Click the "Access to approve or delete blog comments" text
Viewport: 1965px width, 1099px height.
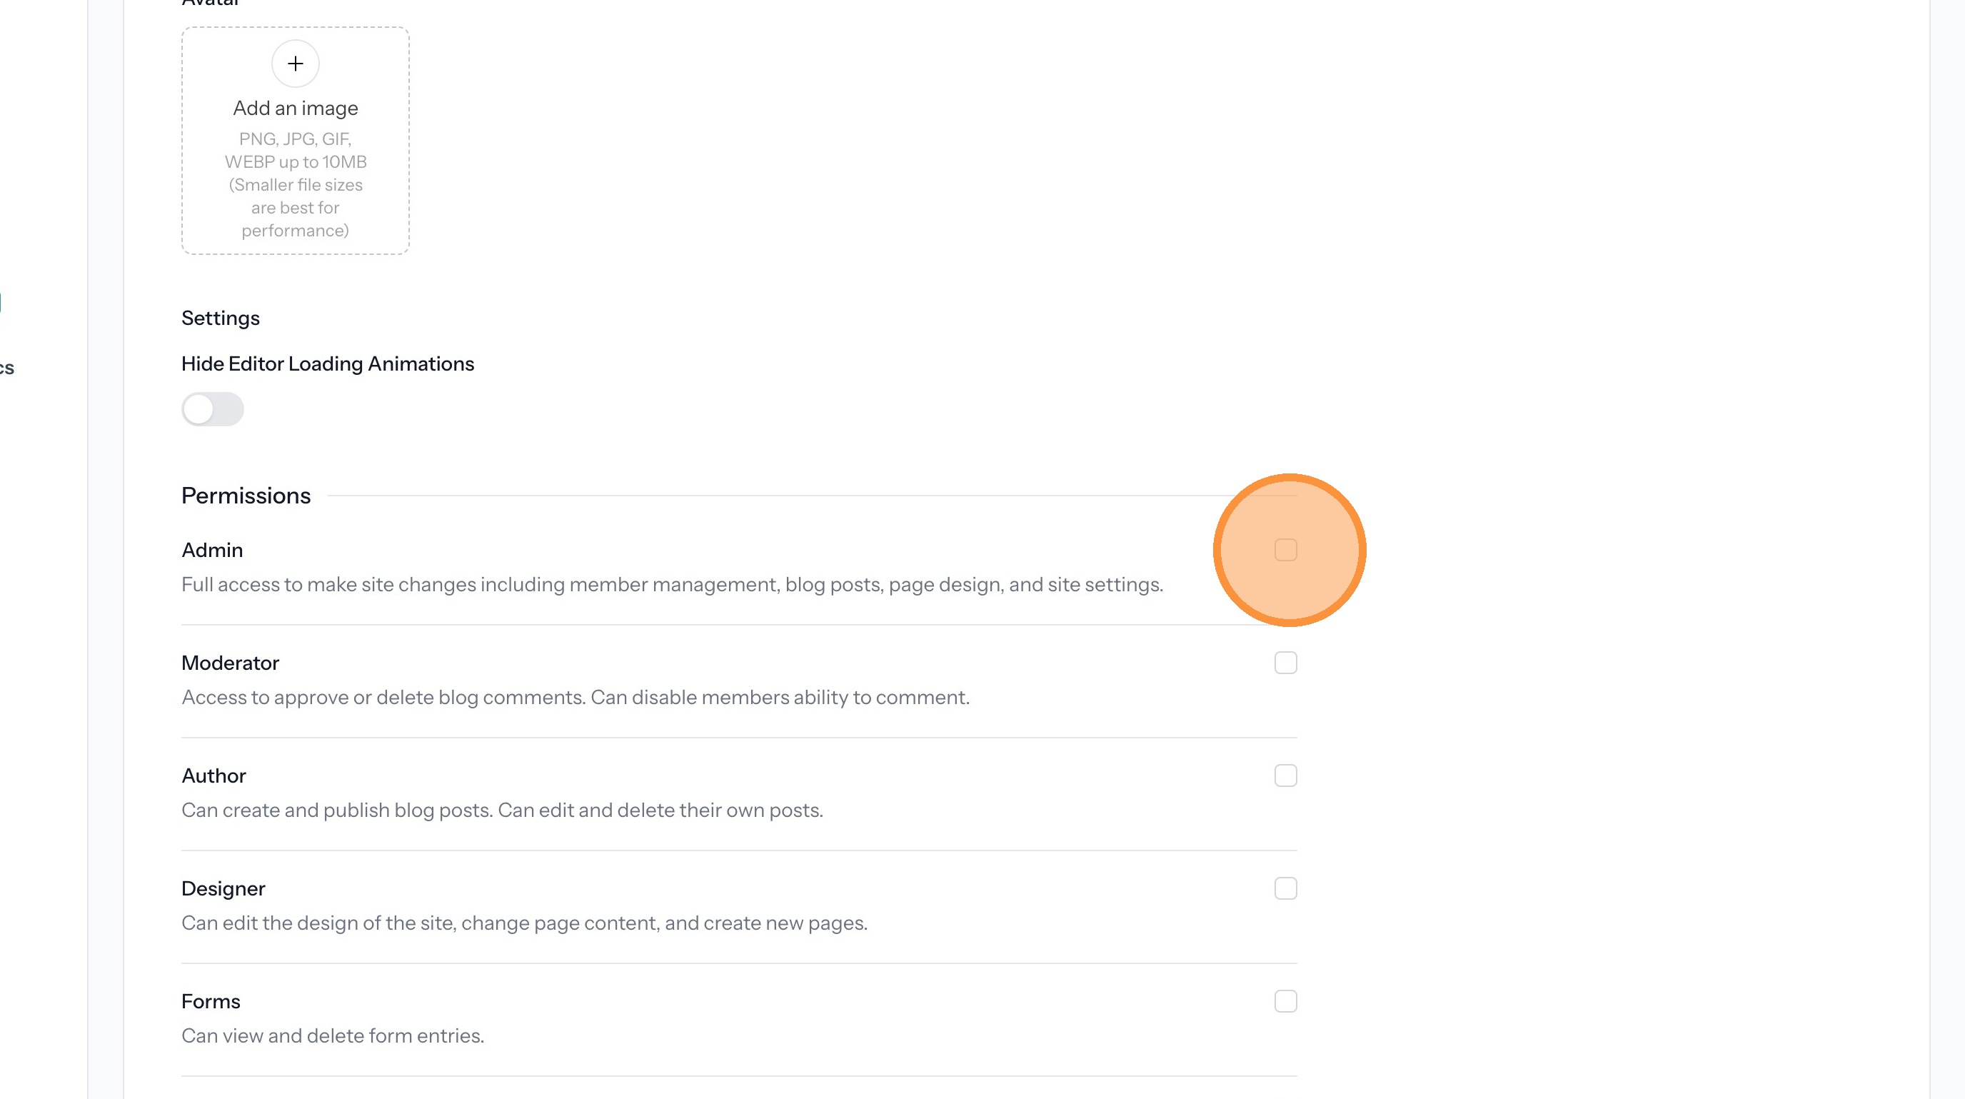pos(576,697)
